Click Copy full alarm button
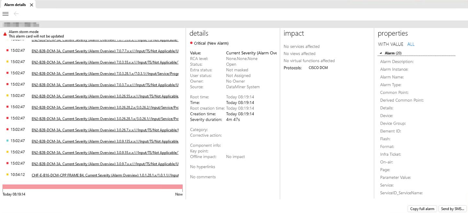 [x=422, y=209]
